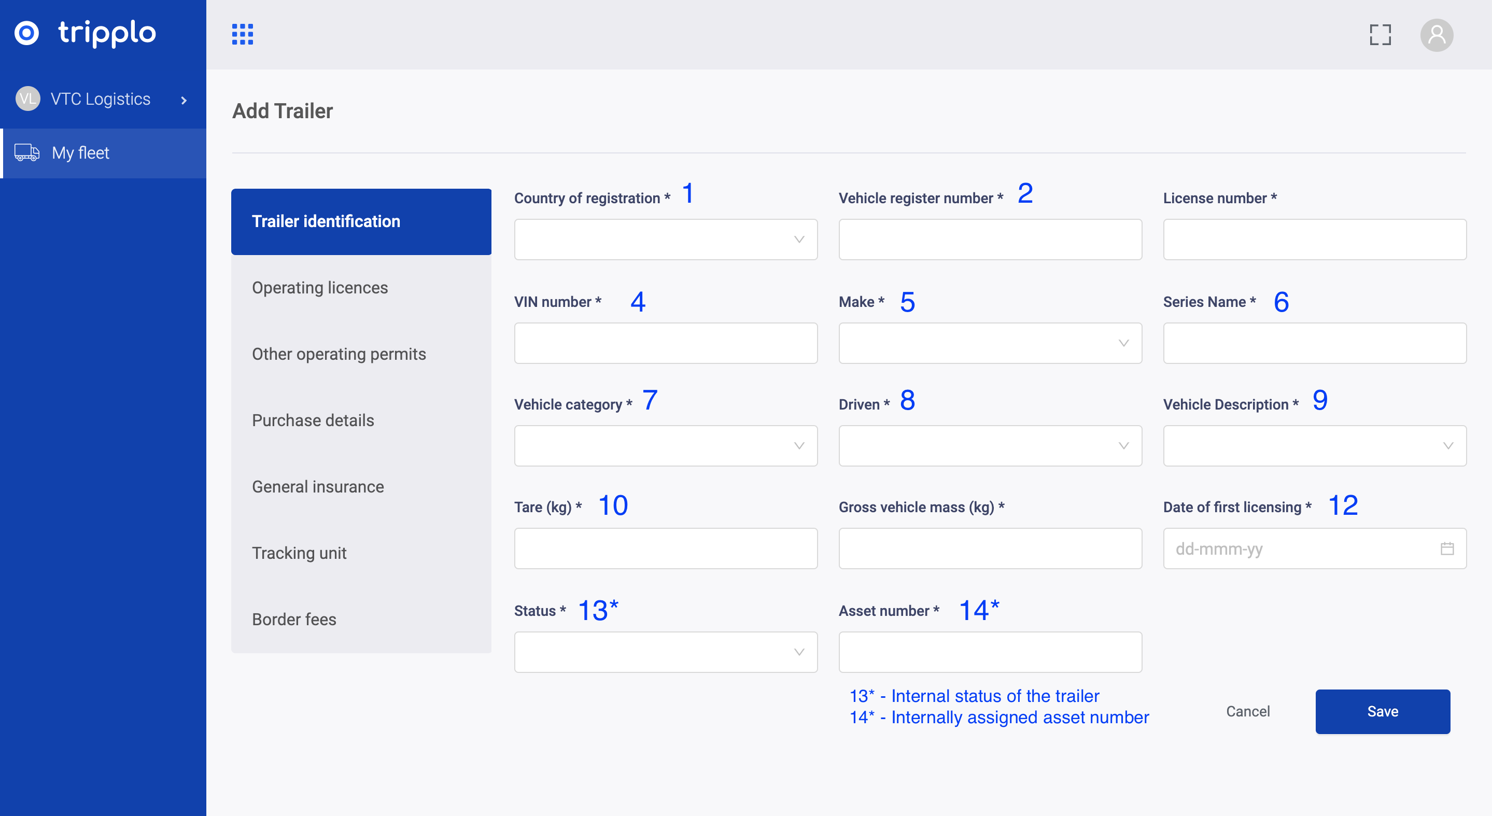
Task: Open the Driven dropdown
Action: [x=990, y=445]
